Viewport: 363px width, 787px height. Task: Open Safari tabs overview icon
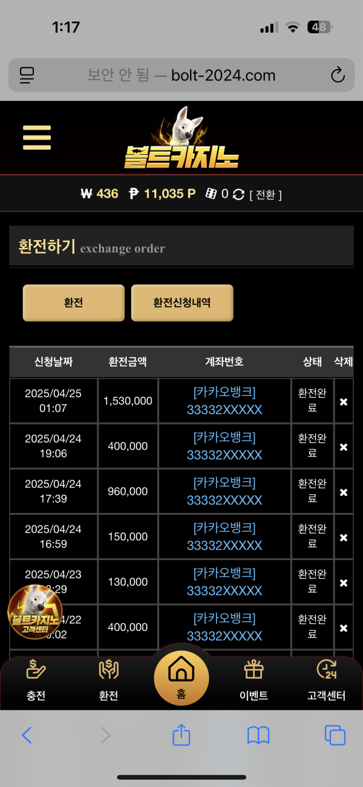tap(335, 735)
